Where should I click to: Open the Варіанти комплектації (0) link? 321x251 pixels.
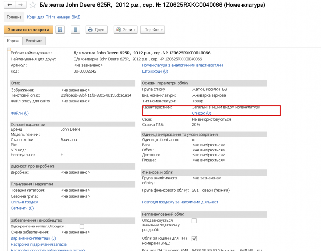pos(33,238)
